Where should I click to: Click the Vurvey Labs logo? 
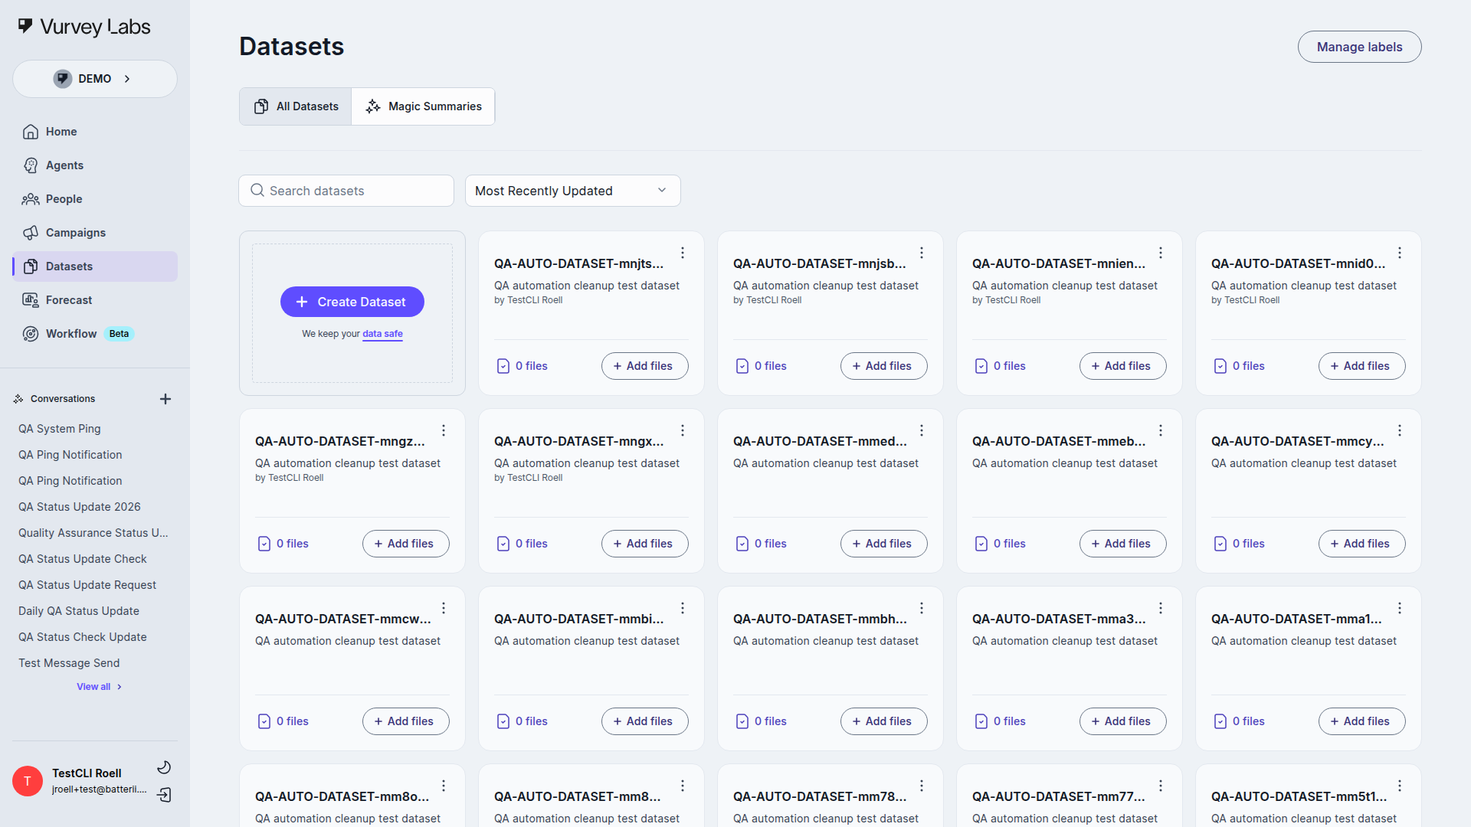[84, 26]
